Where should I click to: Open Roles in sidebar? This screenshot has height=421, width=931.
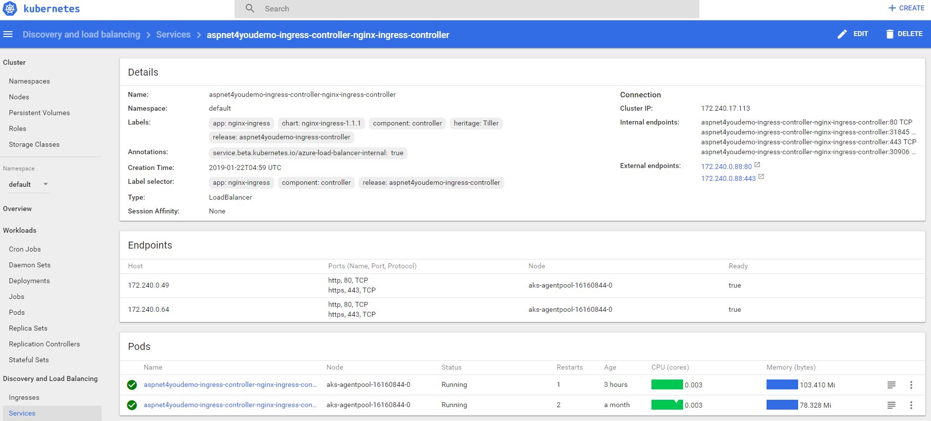click(17, 128)
